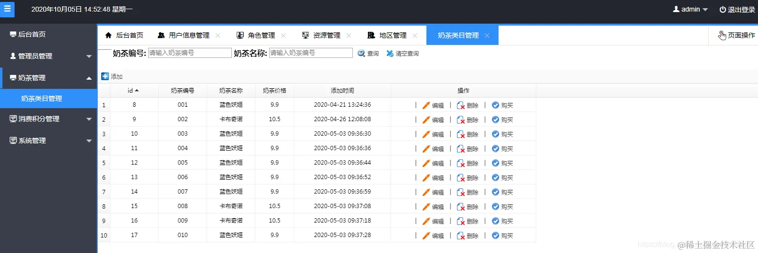The height and width of the screenshot is (253, 758).
Task: Click the 查询 search button
Action: pyautogui.click(x=368, y=54)
